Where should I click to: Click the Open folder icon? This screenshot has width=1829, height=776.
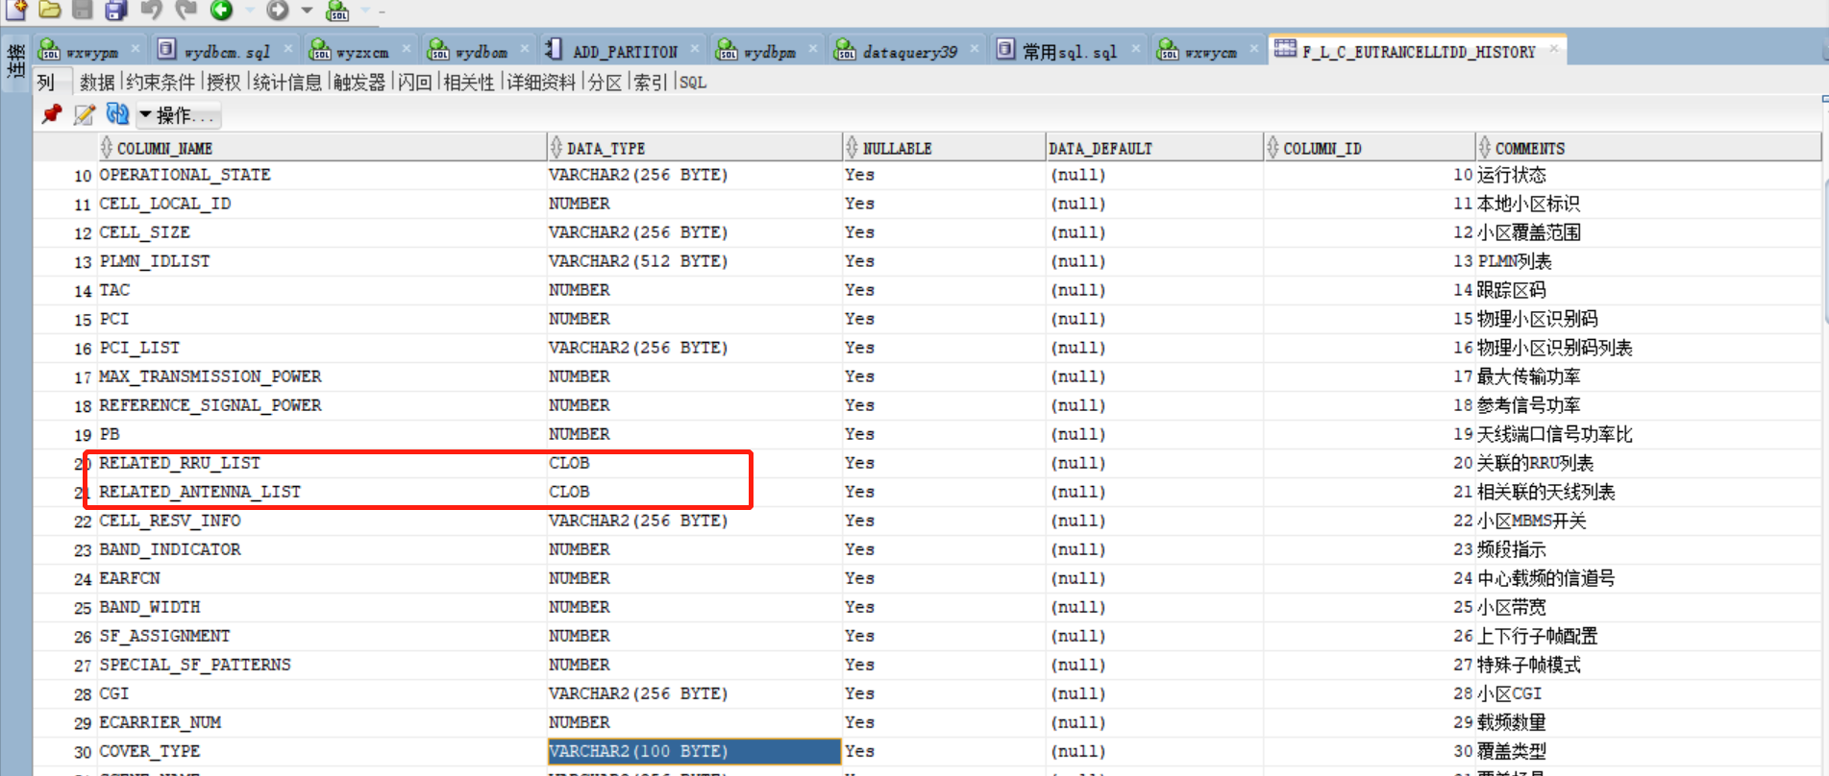pos(50,10)
